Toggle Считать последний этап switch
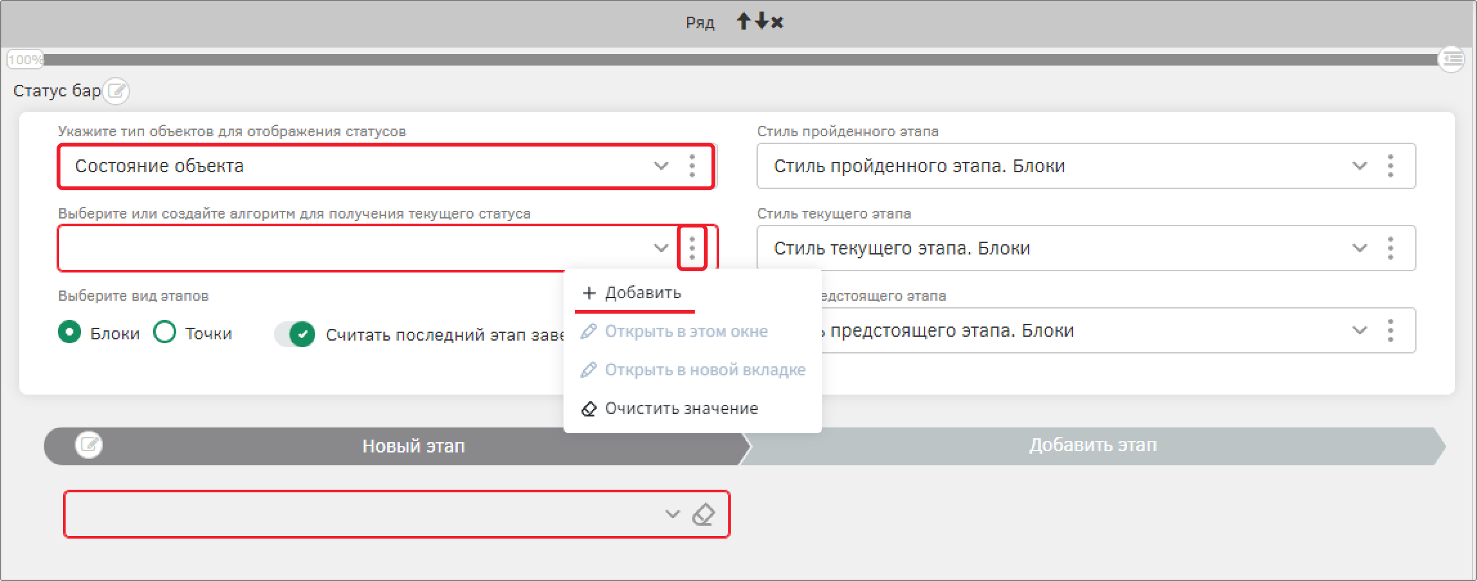The height and width of the screenshot is (581, 1477). pyautogui.click(x=295, y=334)
